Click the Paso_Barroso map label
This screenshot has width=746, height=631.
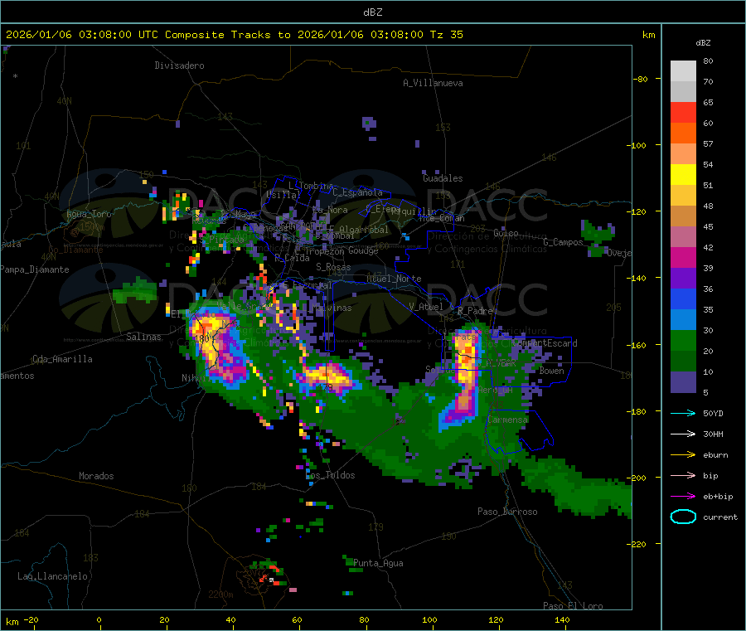pos(507,512)
